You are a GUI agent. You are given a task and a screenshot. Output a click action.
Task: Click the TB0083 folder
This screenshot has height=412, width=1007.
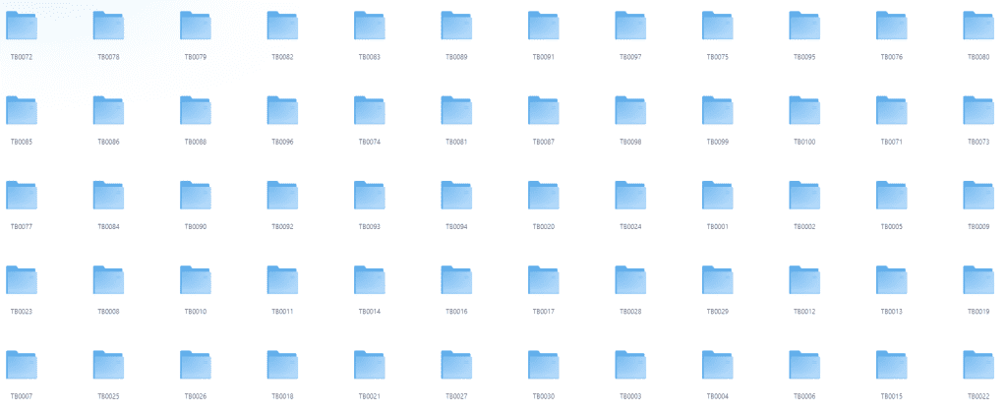[x=370, y=26]
